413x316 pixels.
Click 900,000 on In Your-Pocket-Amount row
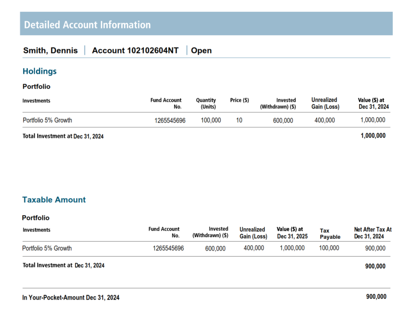(376, 296)
